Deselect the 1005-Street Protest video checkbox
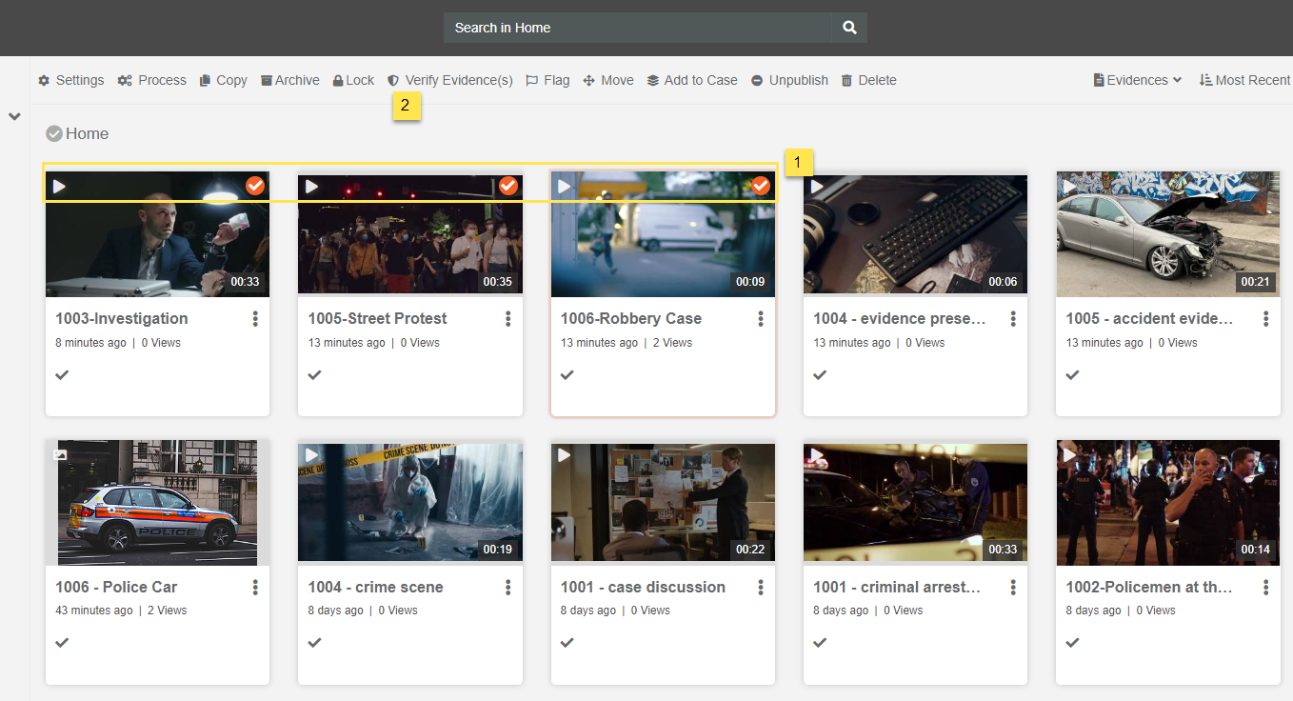Screen dimensions: 1293x701 [508, 186]
